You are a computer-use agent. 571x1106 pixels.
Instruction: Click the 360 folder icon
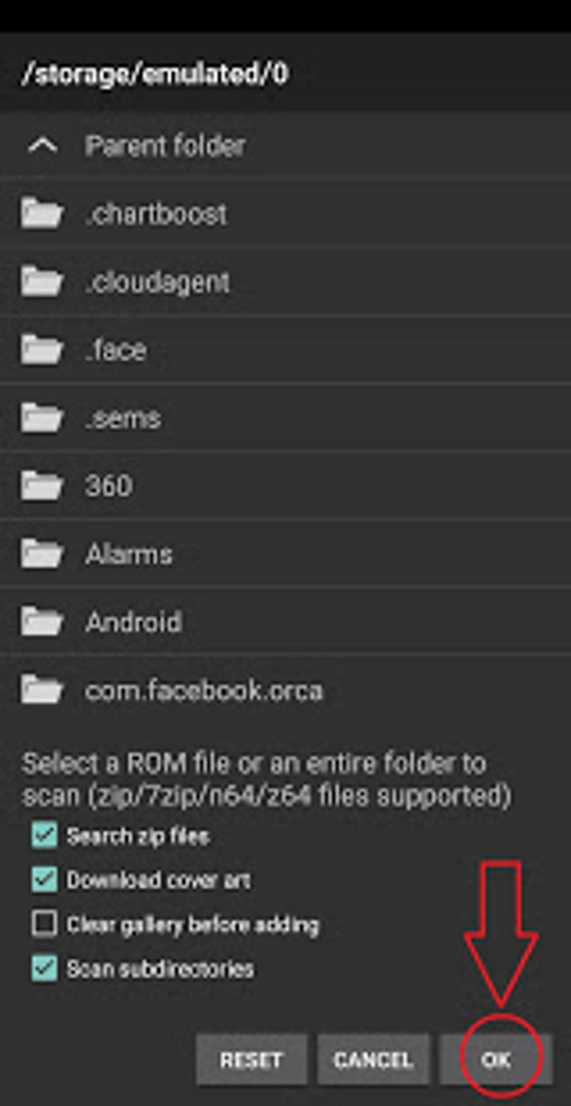[x=41, y=485]
